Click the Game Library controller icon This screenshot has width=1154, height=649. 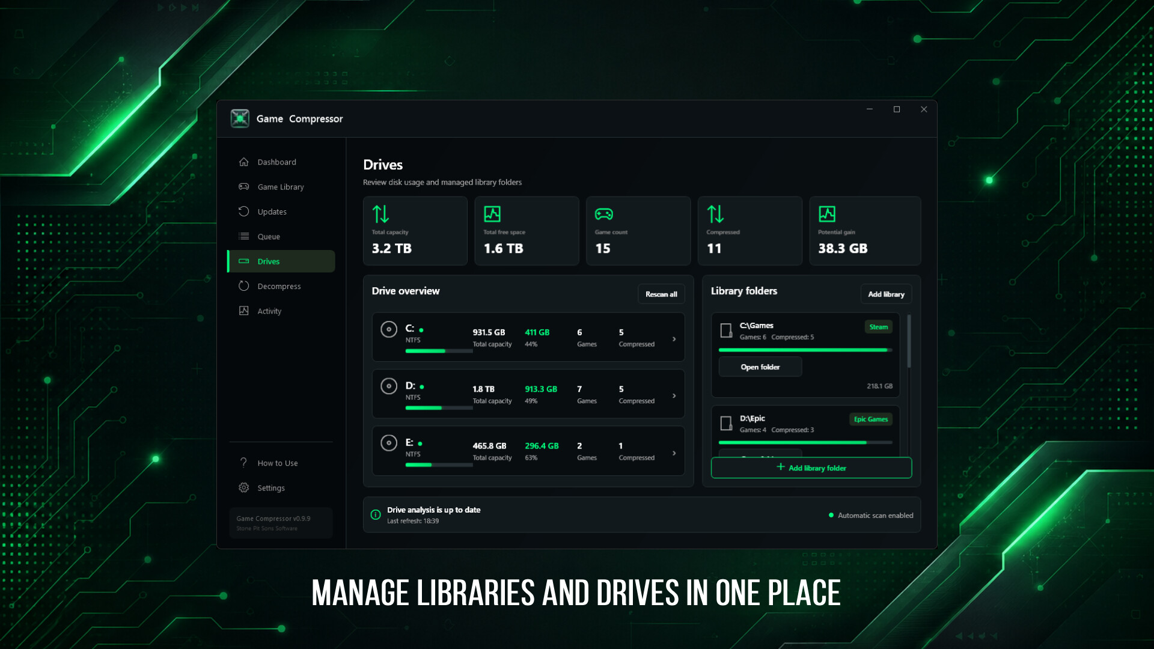tap(243, 186)
